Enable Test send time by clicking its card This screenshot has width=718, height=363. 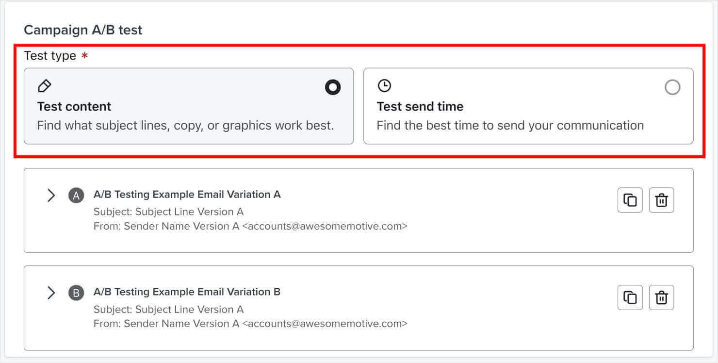pyautogui.click(x=529, y=106)
